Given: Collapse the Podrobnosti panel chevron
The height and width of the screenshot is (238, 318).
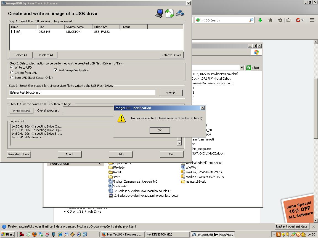Looking at the screenshot, I should tap(100, 164).
